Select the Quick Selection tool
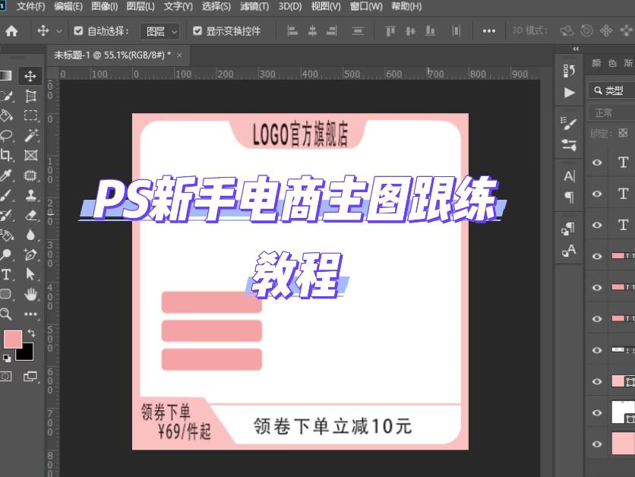 pos(5,96)
